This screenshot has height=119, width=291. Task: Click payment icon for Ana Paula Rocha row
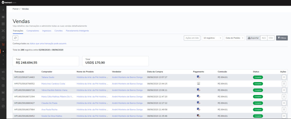click(x=198, y=109)
